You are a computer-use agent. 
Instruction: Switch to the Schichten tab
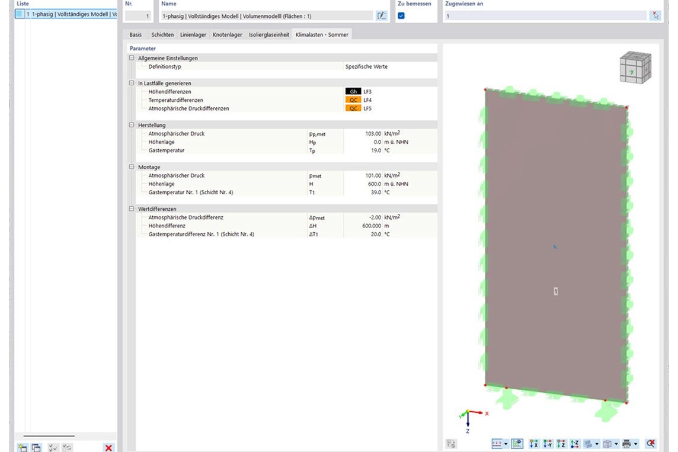coord(162,35)
